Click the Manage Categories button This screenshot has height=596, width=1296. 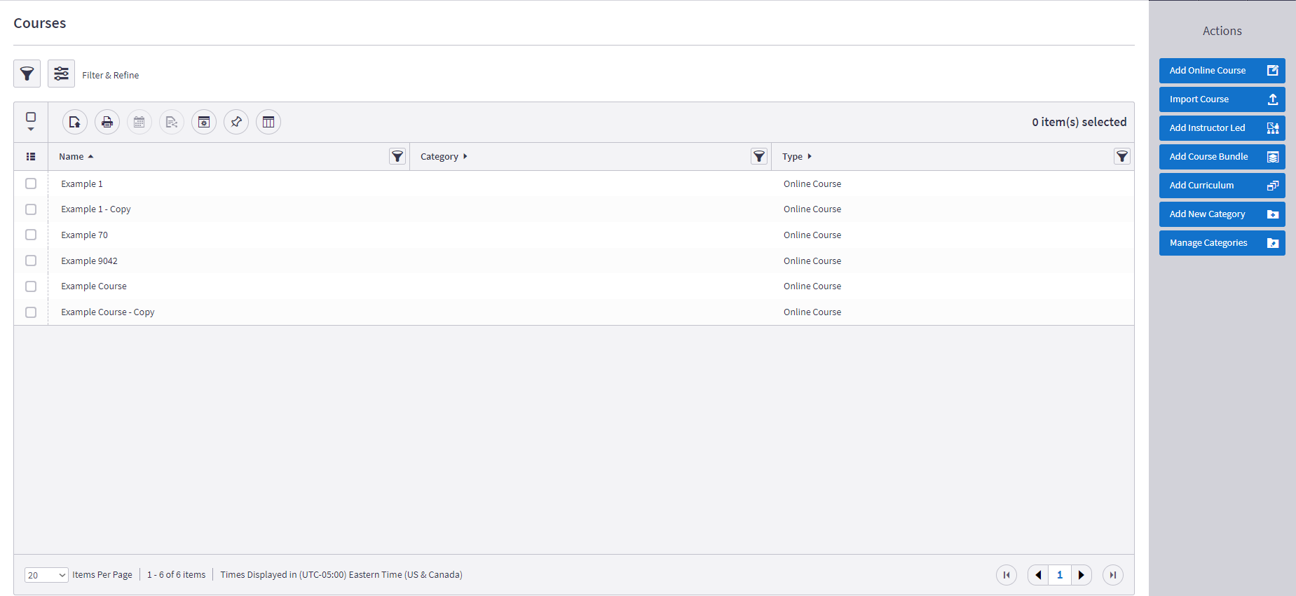1222,243
